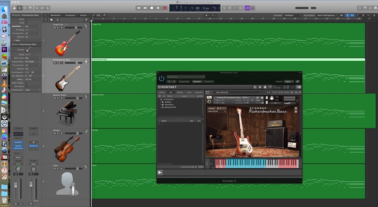This screenshot has width=378, height=207.
Task: Solo the Strings track
Action: click(58, 133)
